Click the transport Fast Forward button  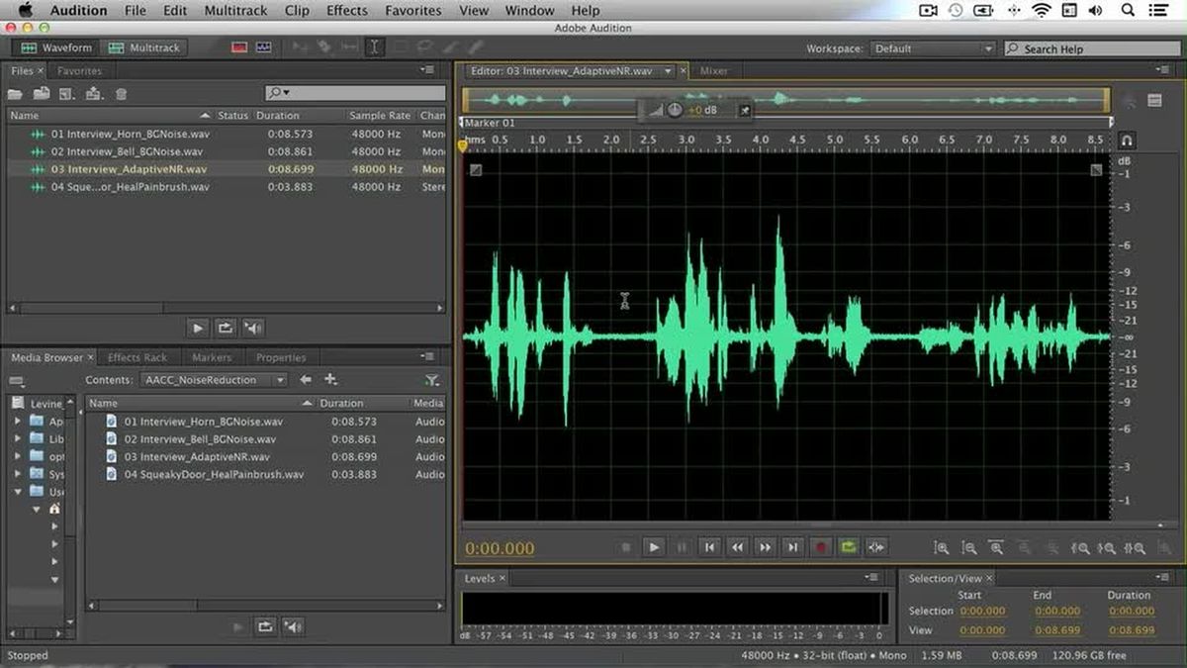(765, 547)
